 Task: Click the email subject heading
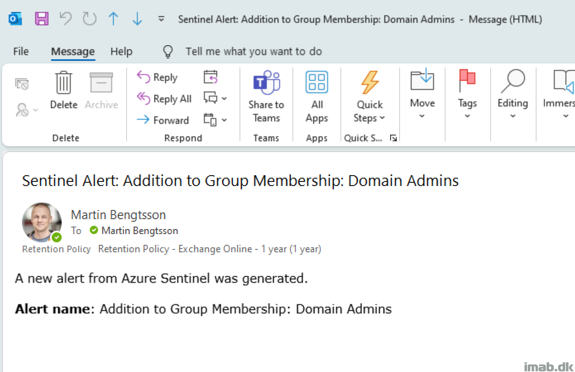(x=240, y=181)
